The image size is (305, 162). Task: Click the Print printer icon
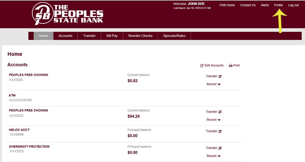(x=231, y=66)
